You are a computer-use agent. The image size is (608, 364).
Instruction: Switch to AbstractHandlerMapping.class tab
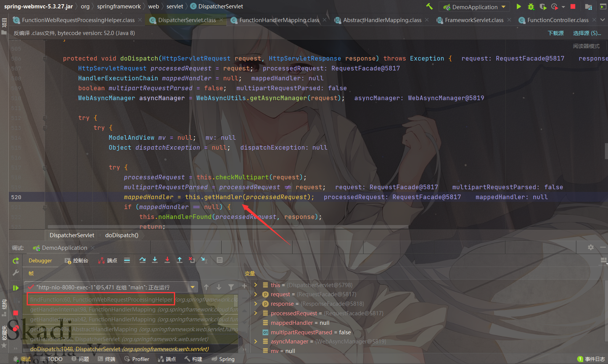point(382,20)
